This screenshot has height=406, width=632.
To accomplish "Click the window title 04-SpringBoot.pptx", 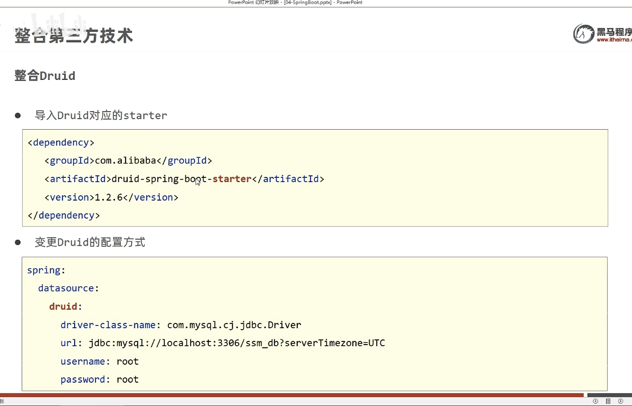I will [x=308, y=3].
